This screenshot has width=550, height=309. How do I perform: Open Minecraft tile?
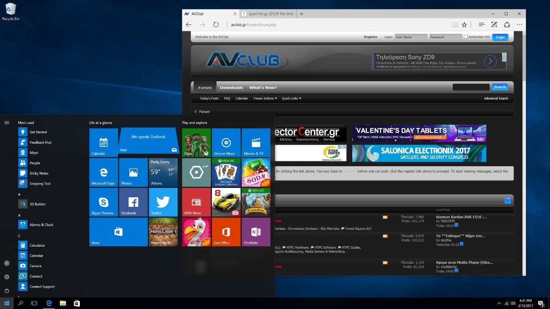(x=163, y=232)
